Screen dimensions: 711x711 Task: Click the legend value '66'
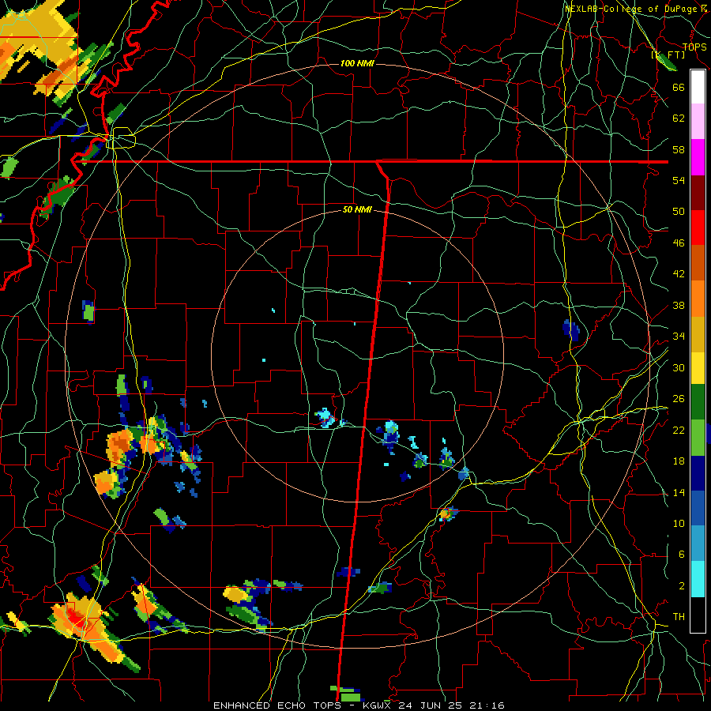tap(679, 87)
